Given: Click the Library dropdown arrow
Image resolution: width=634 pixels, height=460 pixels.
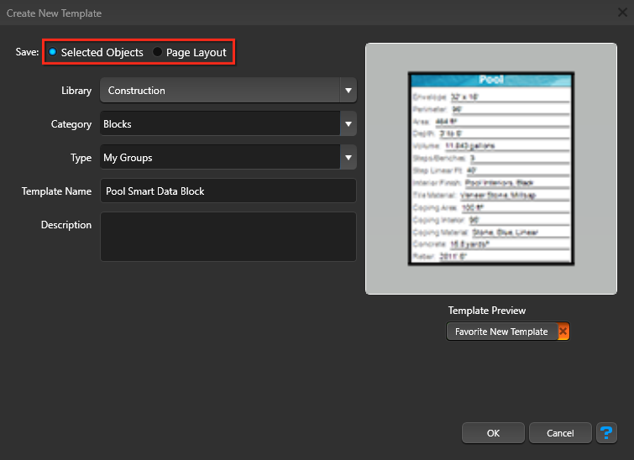Looking at the screenshot, I should coord(348,91).
